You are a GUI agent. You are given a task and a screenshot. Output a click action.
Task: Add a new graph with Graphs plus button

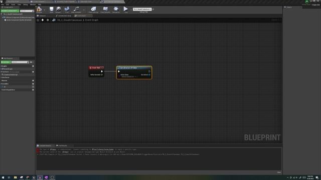click(33, 66)
